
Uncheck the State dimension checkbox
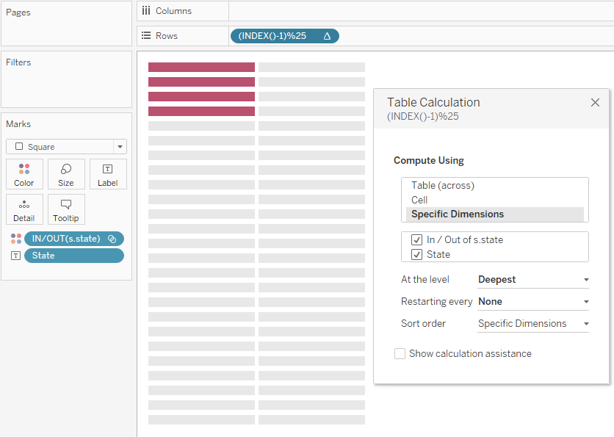pyautogui.click(x=417, y=255)
